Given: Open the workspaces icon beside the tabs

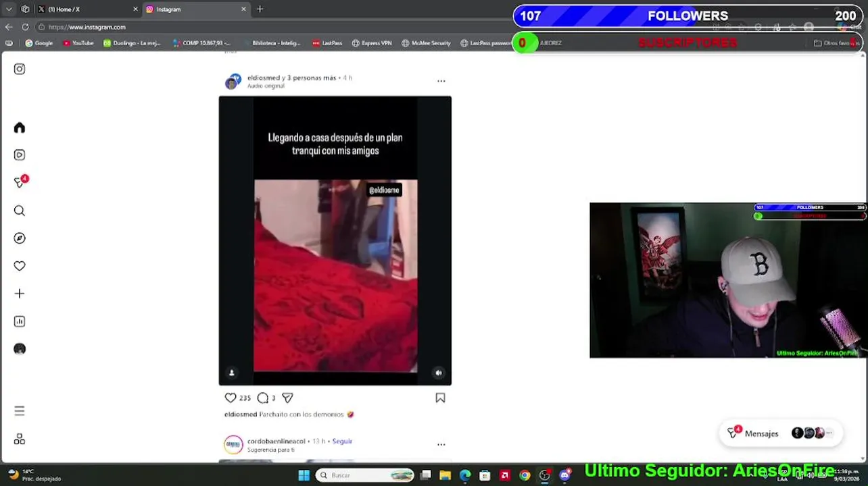Looking at the screenshot, I should (25, 9).
